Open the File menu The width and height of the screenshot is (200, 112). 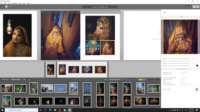click(2, 3)
